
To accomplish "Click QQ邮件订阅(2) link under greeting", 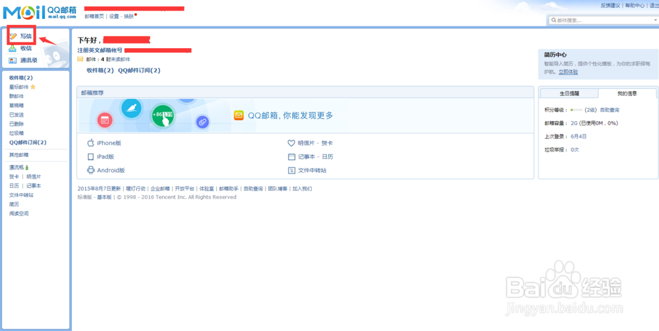I will click(x=139, y=71).
